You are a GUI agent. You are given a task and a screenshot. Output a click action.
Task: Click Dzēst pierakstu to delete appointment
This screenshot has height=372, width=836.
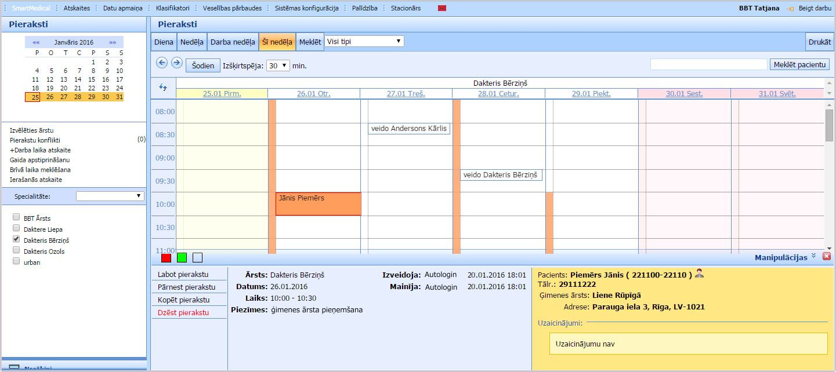[183, 313]
